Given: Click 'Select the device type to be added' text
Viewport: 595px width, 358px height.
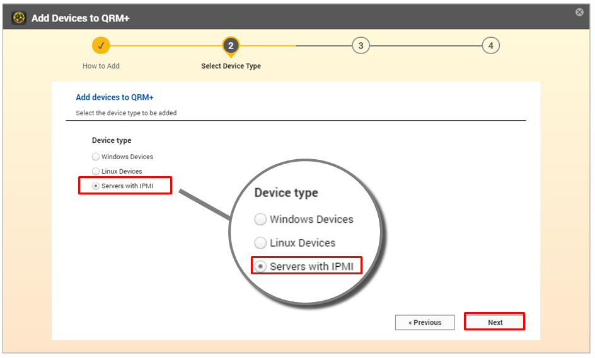Looking at the screenshot, I should tap(126, 113).
